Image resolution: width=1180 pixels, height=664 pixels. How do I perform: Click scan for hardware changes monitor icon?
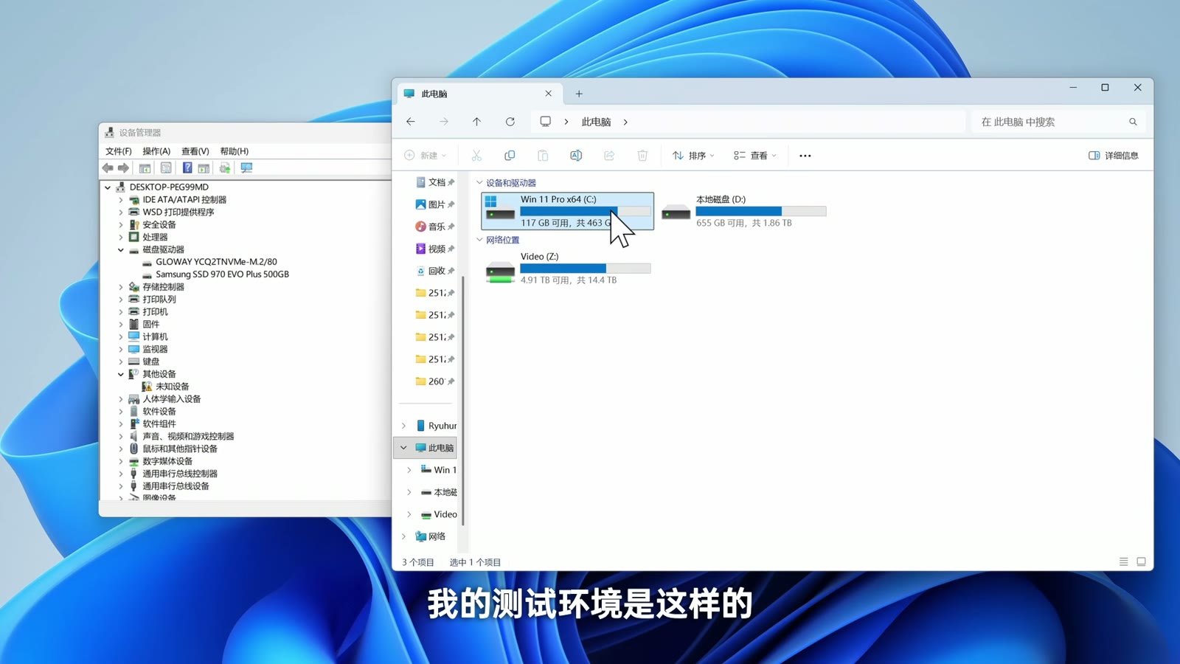[246, 168]
